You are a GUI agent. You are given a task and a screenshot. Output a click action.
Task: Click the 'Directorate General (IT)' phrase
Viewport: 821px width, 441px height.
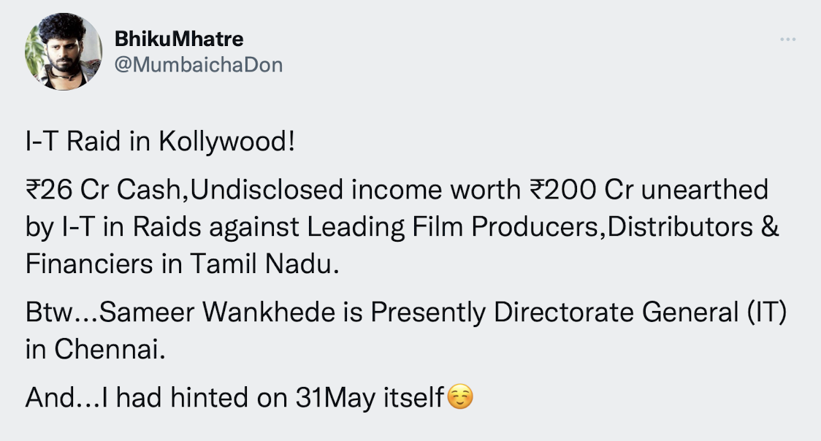tap(641, 312)
